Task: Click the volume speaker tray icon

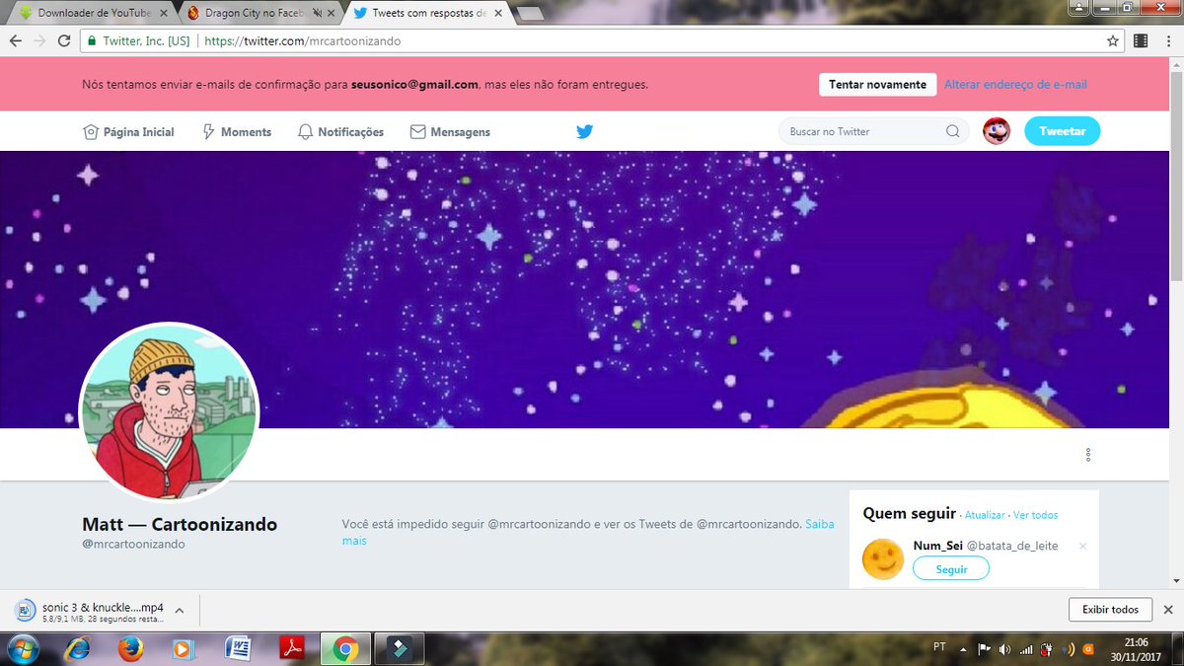Action: click(x=1004, y=648)
